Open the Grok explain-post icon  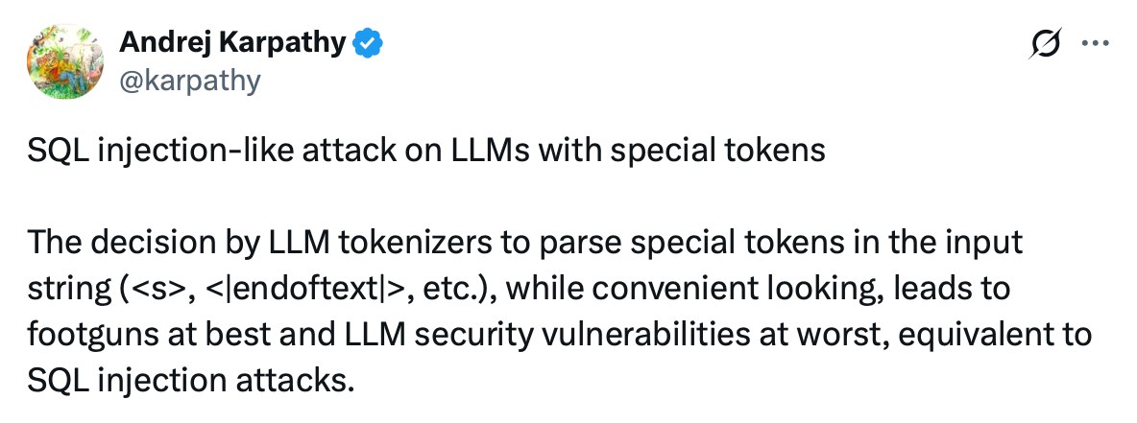pyautogui.click(x=1046, y=43)
